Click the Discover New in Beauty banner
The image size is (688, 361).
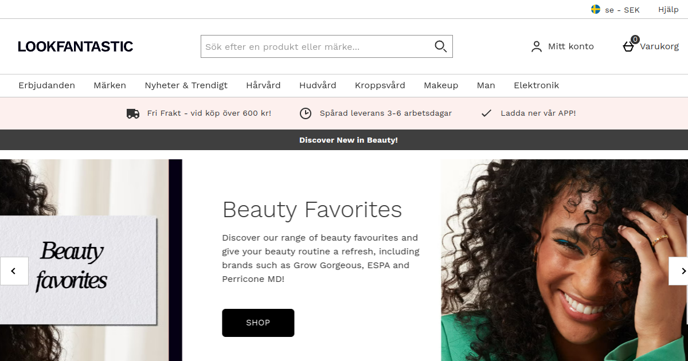[349, 140]
